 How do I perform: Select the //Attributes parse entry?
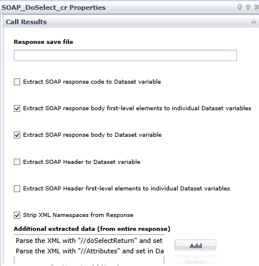(x=89, y=251)
